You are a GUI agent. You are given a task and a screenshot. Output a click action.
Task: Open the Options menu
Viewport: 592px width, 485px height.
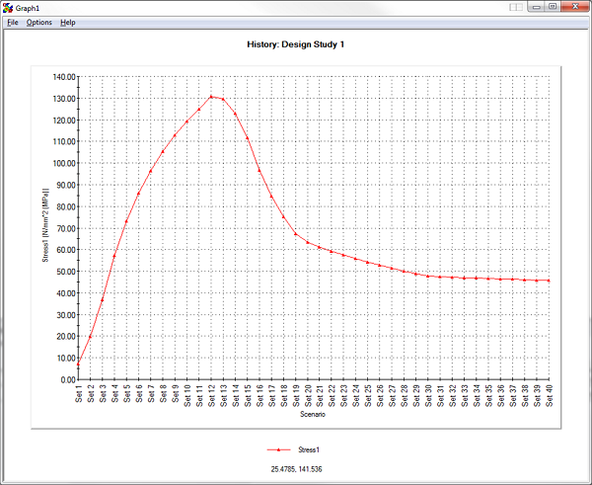[x=38, y=22]
